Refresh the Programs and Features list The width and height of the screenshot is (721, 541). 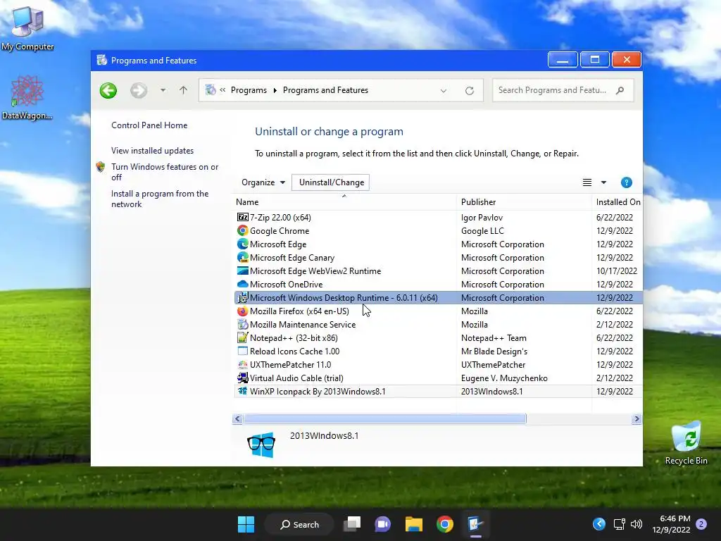click(469, 91)
